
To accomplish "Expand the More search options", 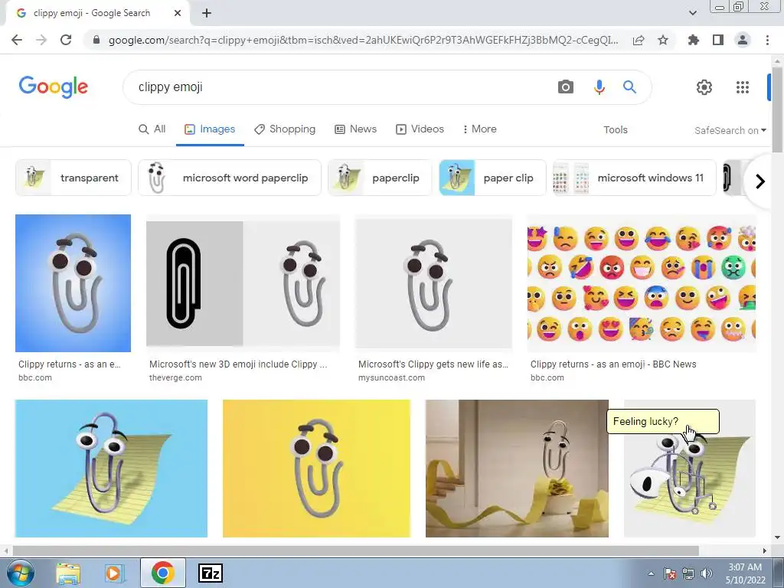I will tap(479, 129).
